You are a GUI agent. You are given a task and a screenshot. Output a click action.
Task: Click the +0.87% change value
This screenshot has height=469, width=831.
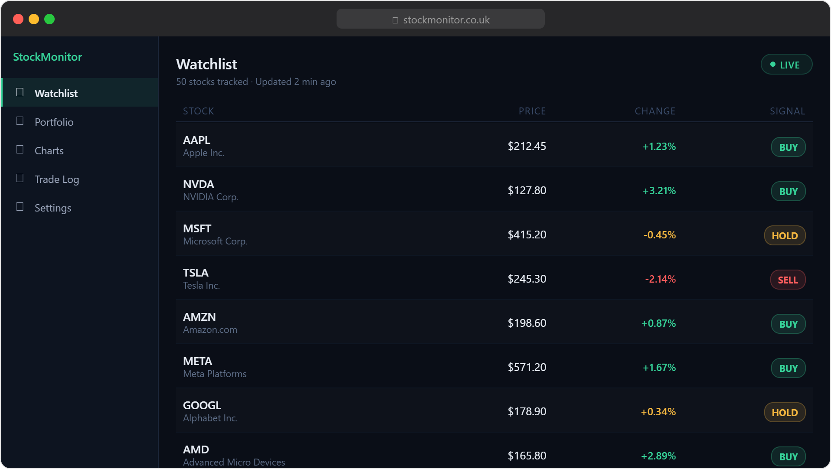pos(658,324)
